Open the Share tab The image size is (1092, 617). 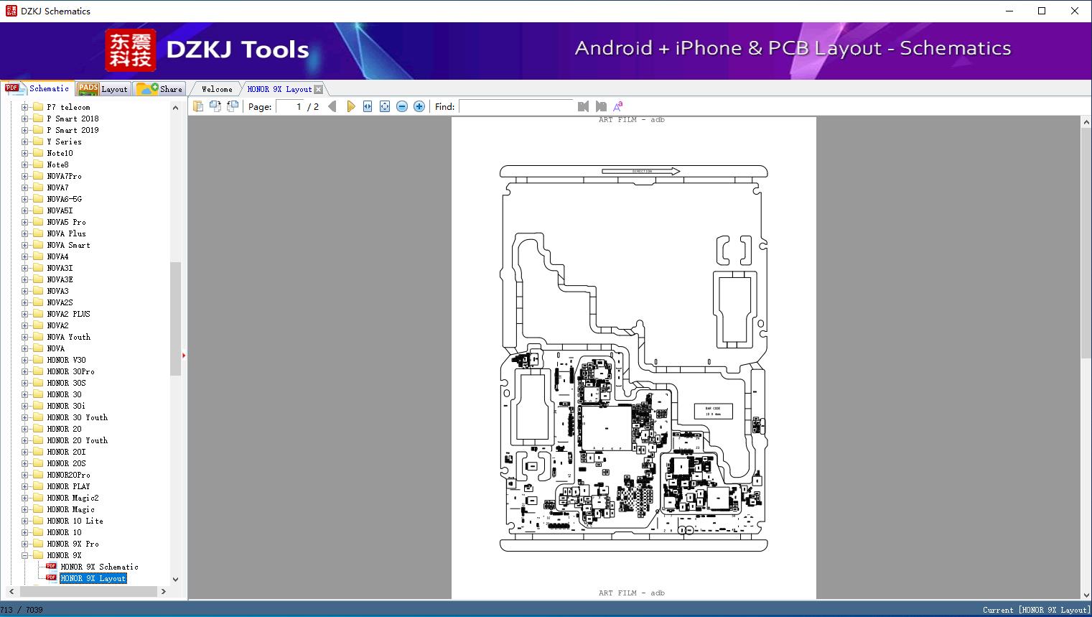(x=160, y=89)
